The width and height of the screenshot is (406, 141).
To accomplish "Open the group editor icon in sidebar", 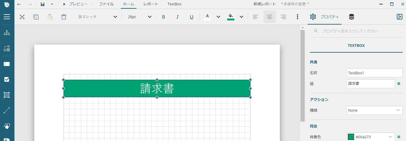I will point(7,48).
